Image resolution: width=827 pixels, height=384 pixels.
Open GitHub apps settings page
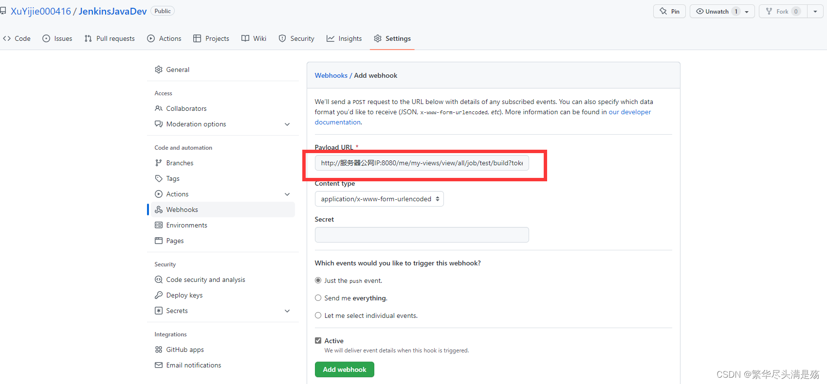[223, 349]
